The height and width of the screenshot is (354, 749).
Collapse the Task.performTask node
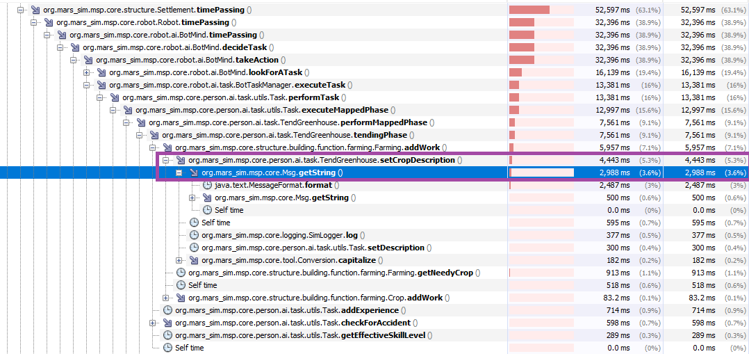click(100, 97)
